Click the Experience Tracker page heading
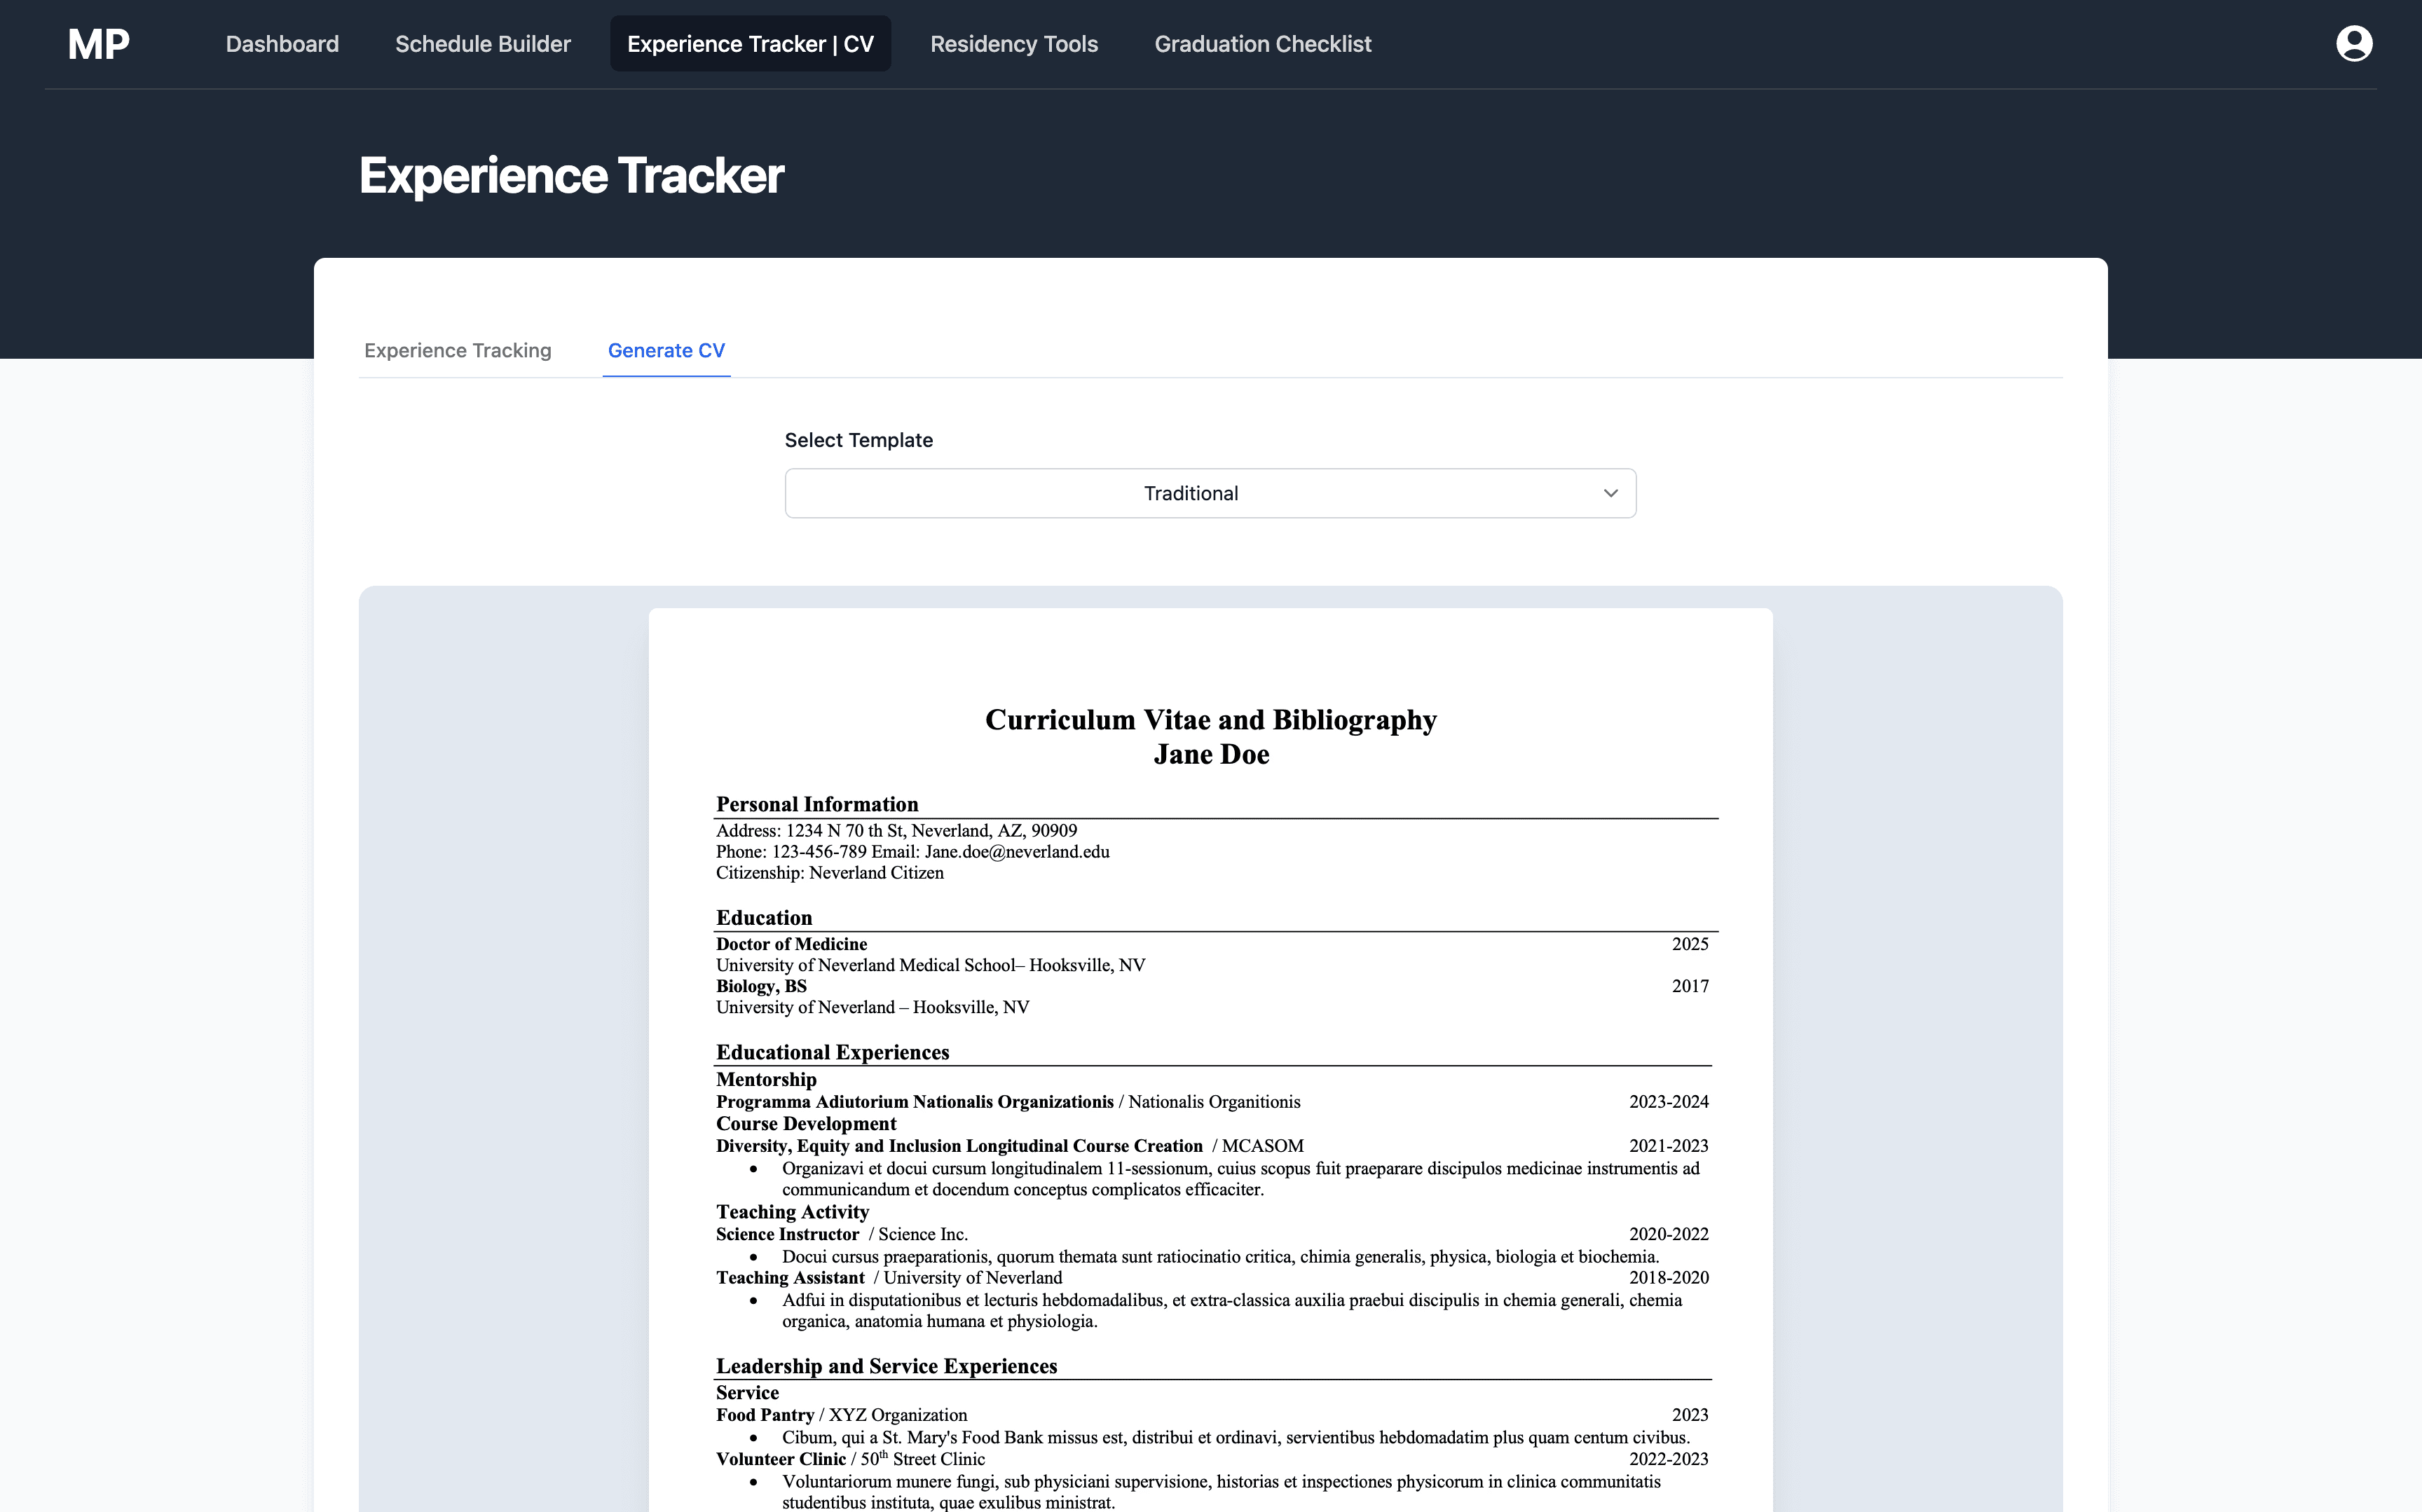 click(x=571, y=176)
